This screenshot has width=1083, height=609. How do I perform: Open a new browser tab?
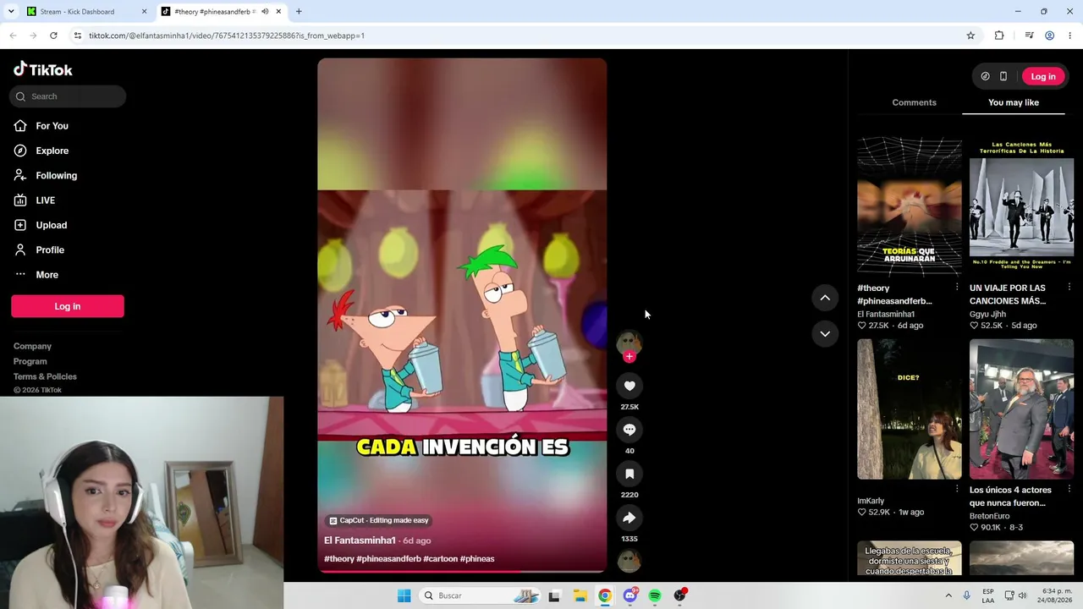299,12
